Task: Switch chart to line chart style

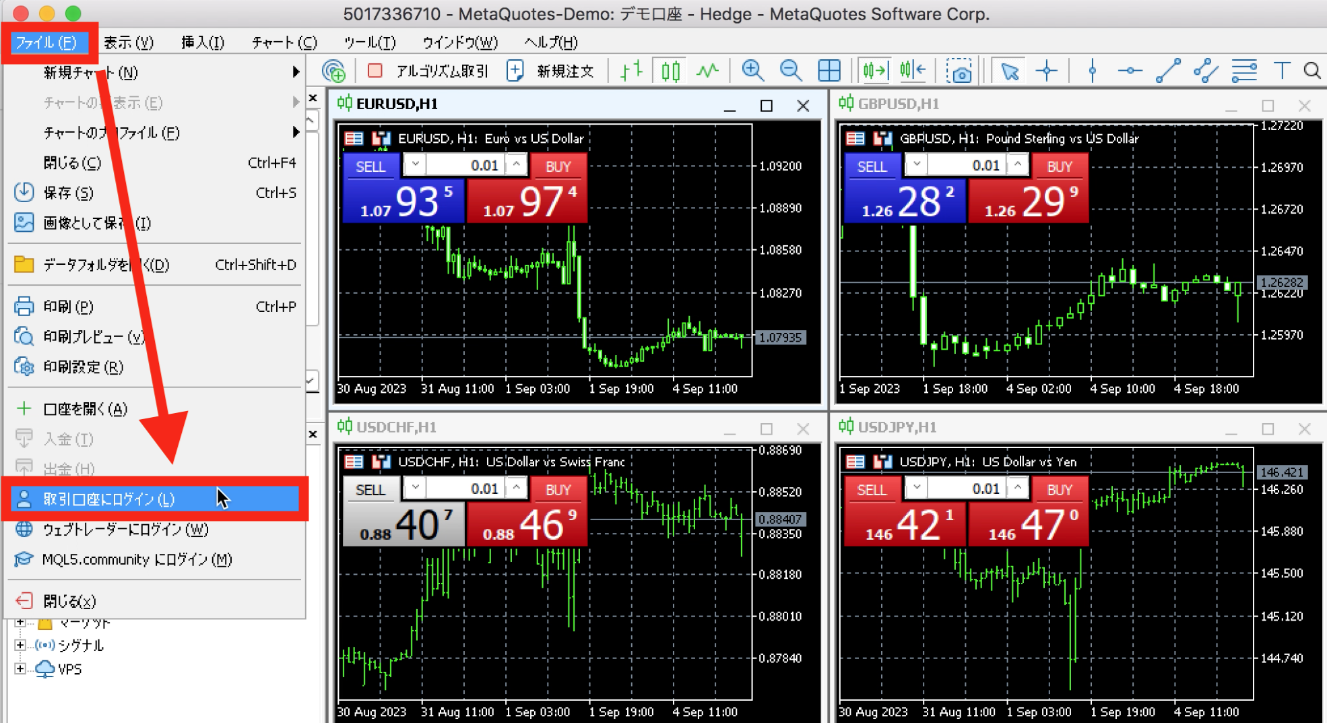Action: [x=708, y=71]
